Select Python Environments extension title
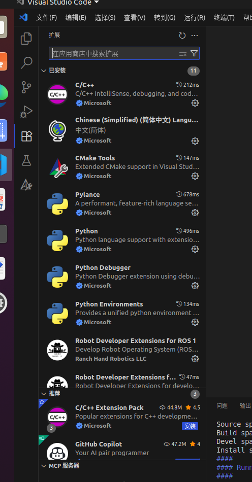 click(x=109, y=304)
